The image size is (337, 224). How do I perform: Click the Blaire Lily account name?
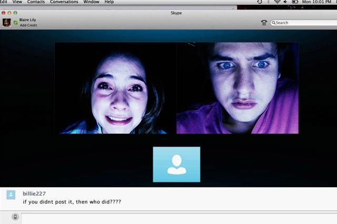pos(27,20)
